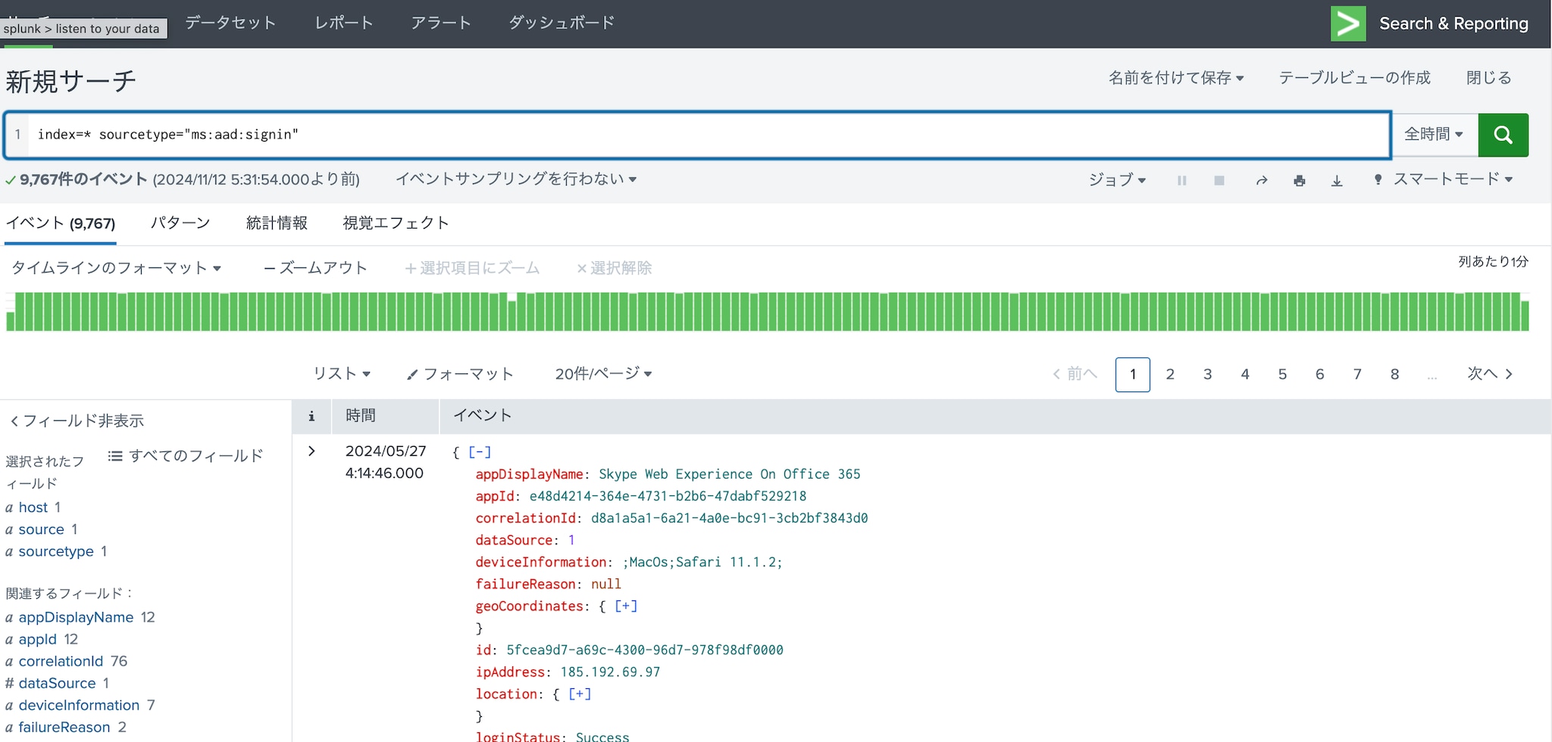This screenshot has height=742, width=1552.
Task: Hide fields with フィールド非表示
Action: 77,420
